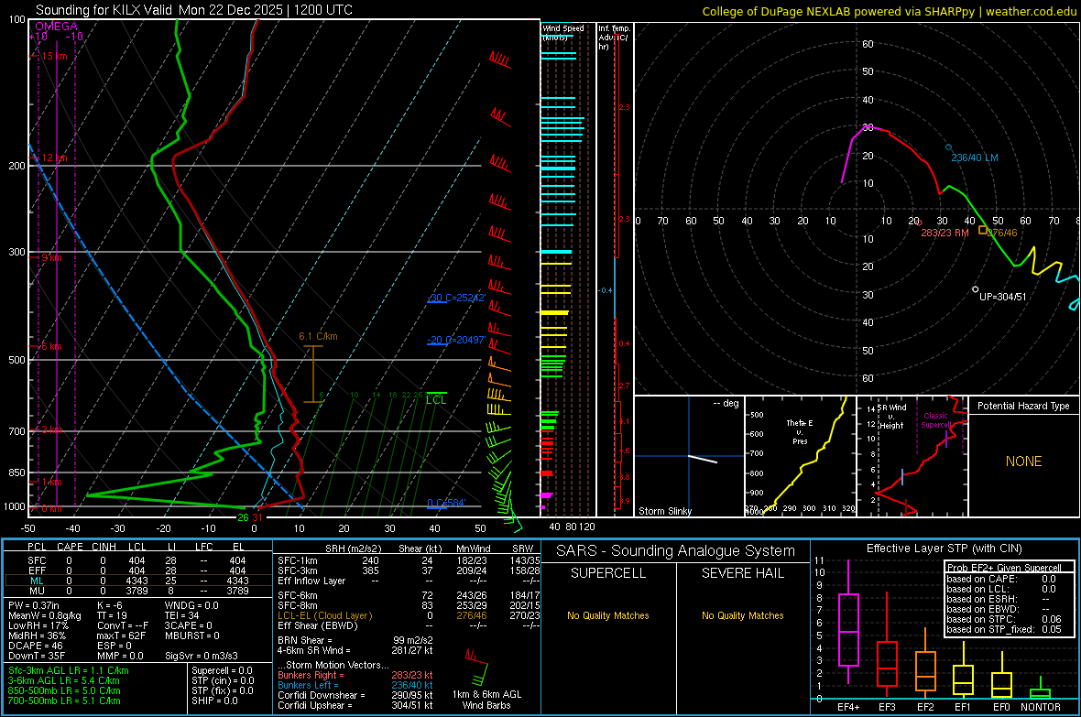The width and height of the screenshot is (1081, 717).
Task: Click the Effective Layer STP (with CIN) title
Action: point(944,549)
